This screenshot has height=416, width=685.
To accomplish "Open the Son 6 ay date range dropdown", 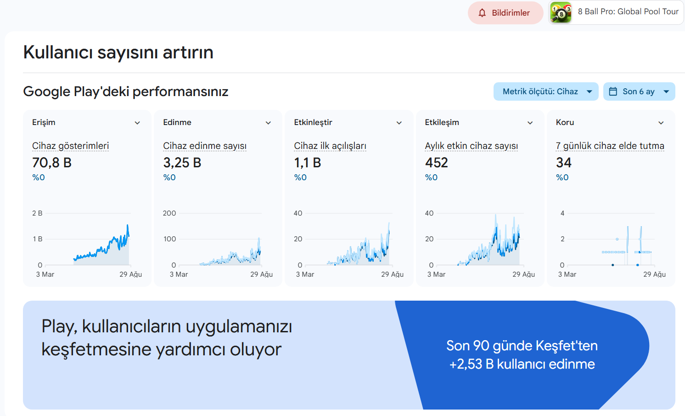I will click(x=639, y=91).
